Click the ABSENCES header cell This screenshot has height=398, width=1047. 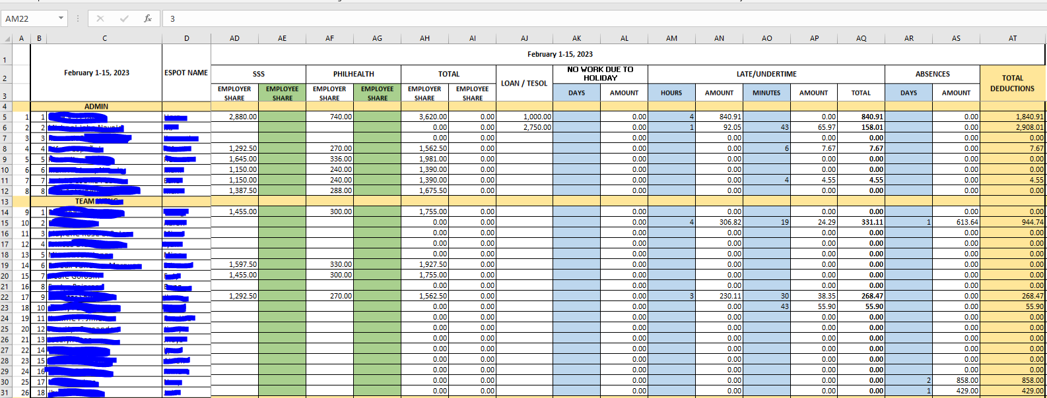pos(933,74)
